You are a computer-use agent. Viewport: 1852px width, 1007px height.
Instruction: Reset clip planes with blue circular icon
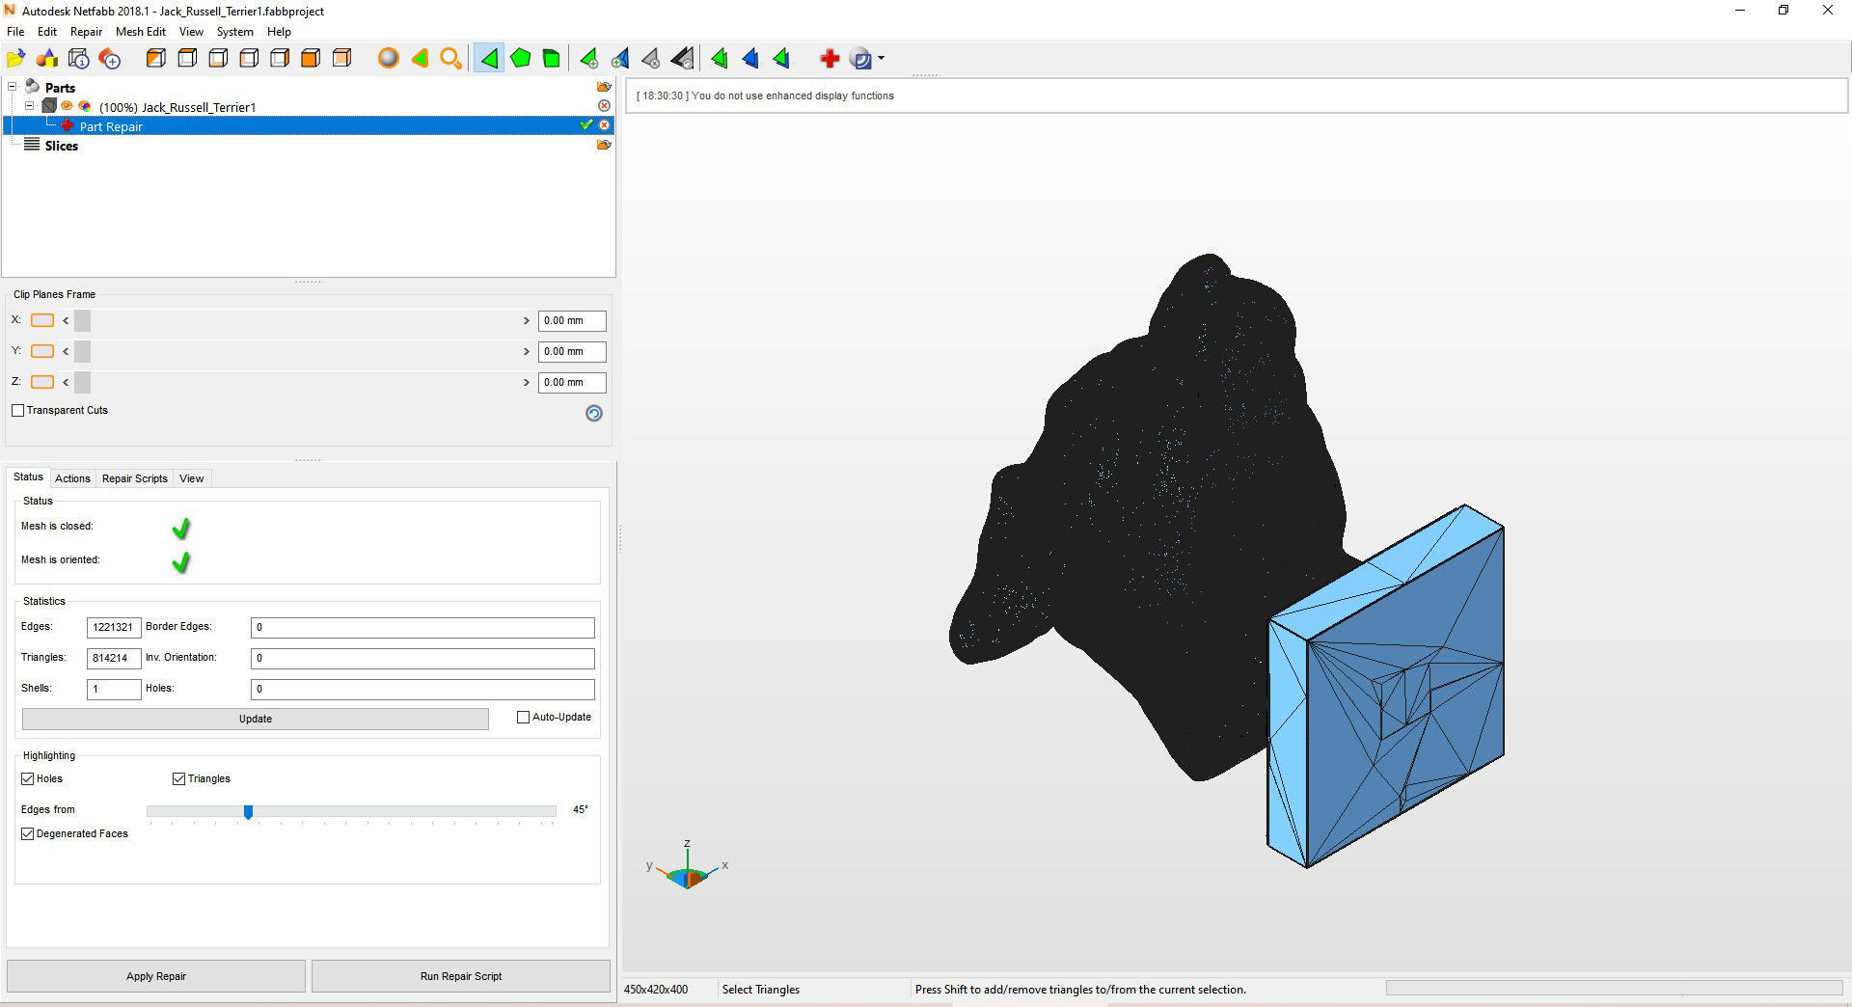pos(594,413)
